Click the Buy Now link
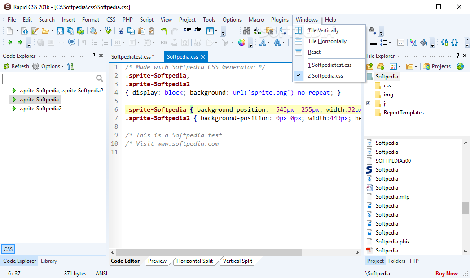Screen dimensions: 470x278 tap(446, 273)
